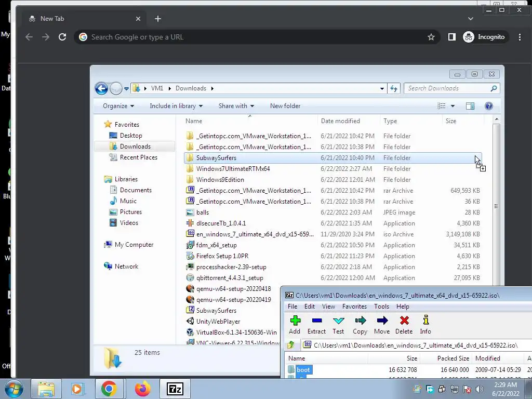Open Chrome side panel icon
Image resolution: width=532 pixels, height=399 pixels.
click(x=451, y=37)
